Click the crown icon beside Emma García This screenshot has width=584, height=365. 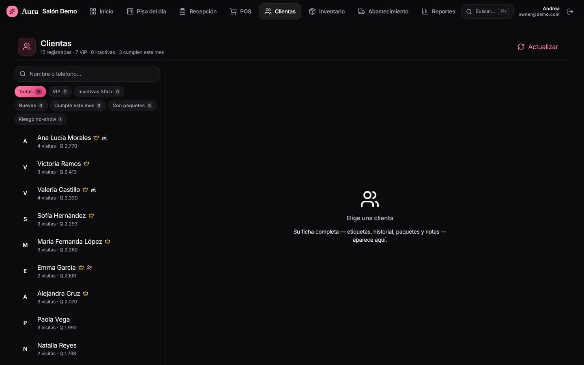point(81,268)
